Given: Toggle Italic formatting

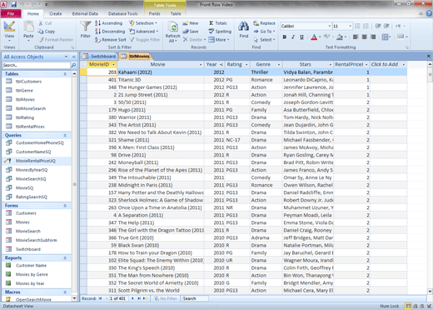Looking at the screenshot, I should click(293, 37).
